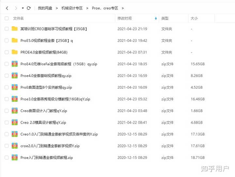The width and height of the screenshot is (235, 177).
Task: Click the size value 17.13GB
Action: pos(198,134)
